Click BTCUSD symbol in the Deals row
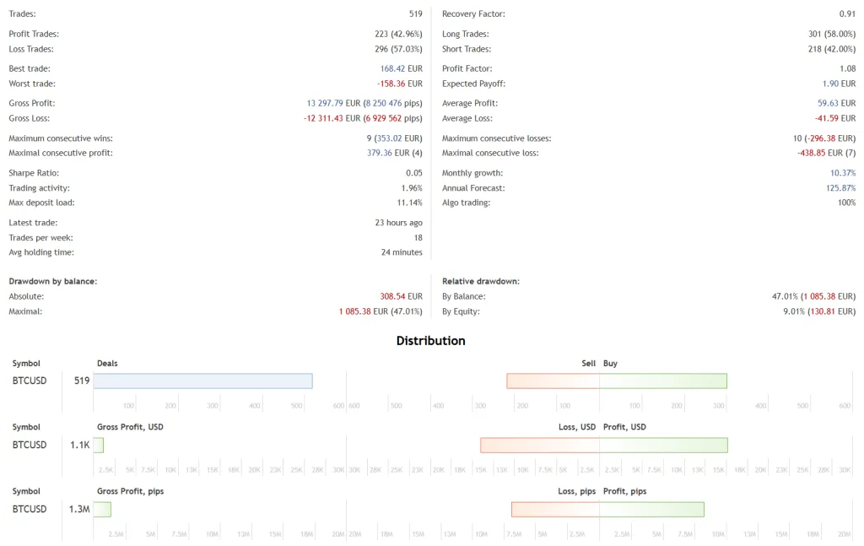The height and width of the screenshot is (546, 864). click(30, 381)
